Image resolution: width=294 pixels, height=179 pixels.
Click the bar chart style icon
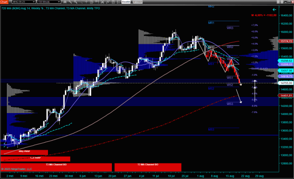[65, 2]
